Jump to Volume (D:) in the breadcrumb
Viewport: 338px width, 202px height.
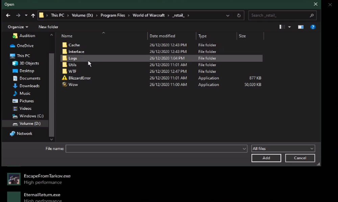[82, 15]
